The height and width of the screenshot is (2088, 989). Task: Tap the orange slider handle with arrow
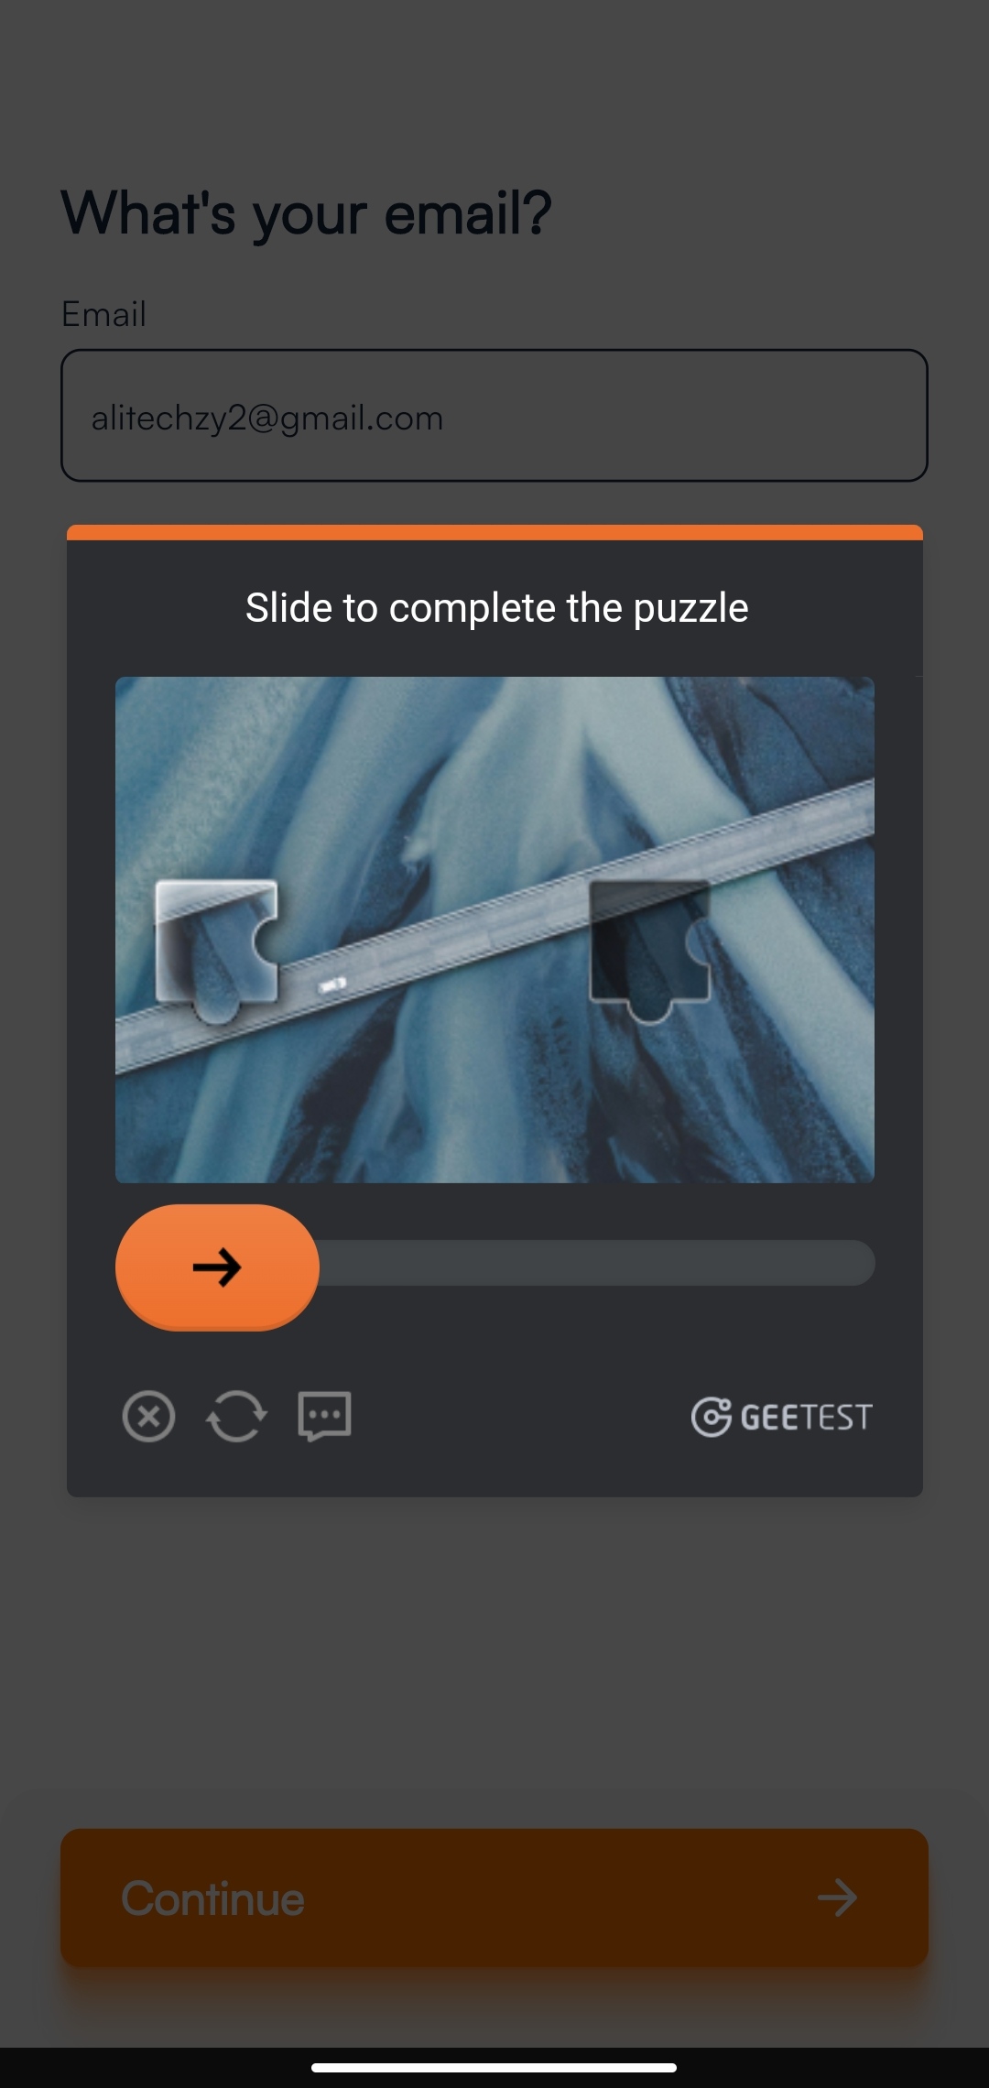(217, 1267)
